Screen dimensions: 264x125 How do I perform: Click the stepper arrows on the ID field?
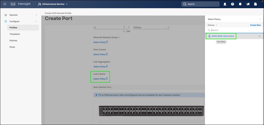124,27
